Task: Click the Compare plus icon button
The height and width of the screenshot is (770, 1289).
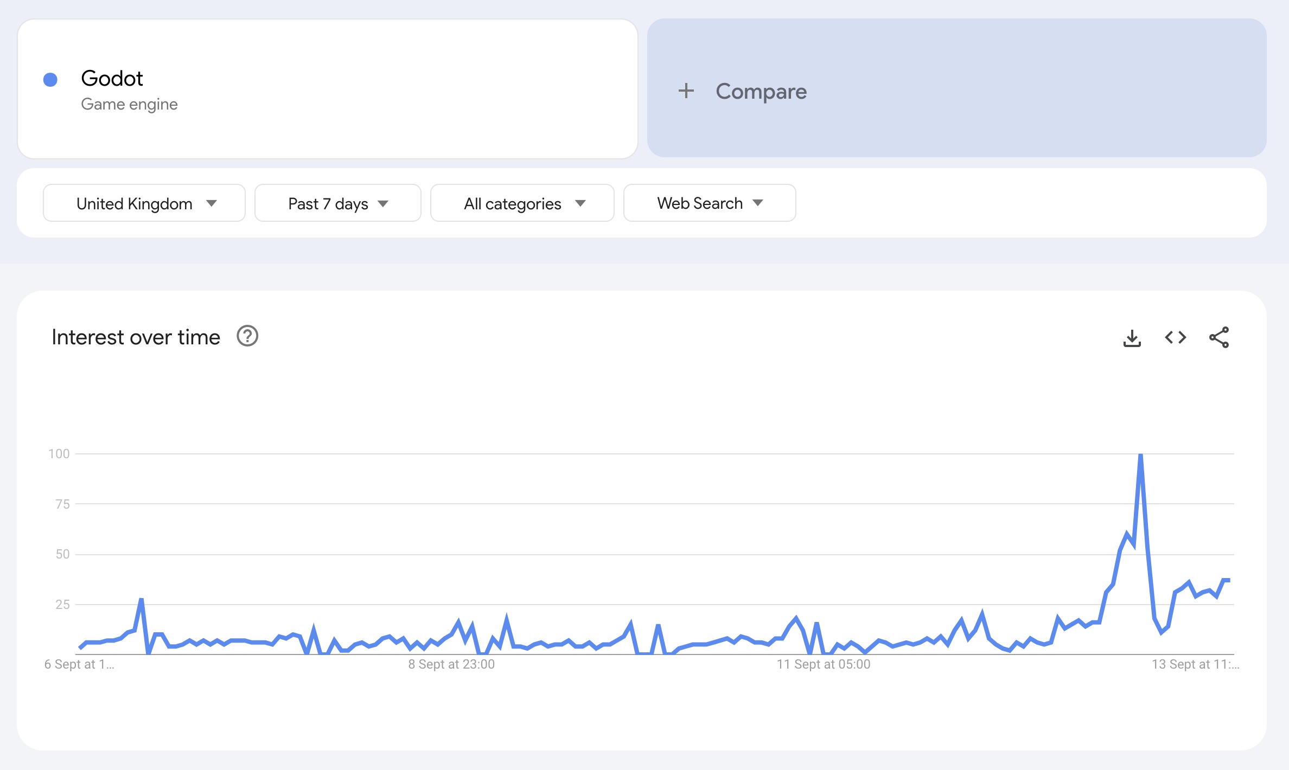Action: pyautogui.click(x=687, y=91)
